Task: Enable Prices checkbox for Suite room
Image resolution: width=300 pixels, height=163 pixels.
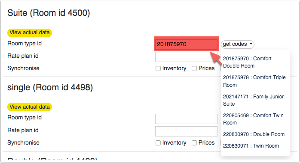Action: pos(194,68)
